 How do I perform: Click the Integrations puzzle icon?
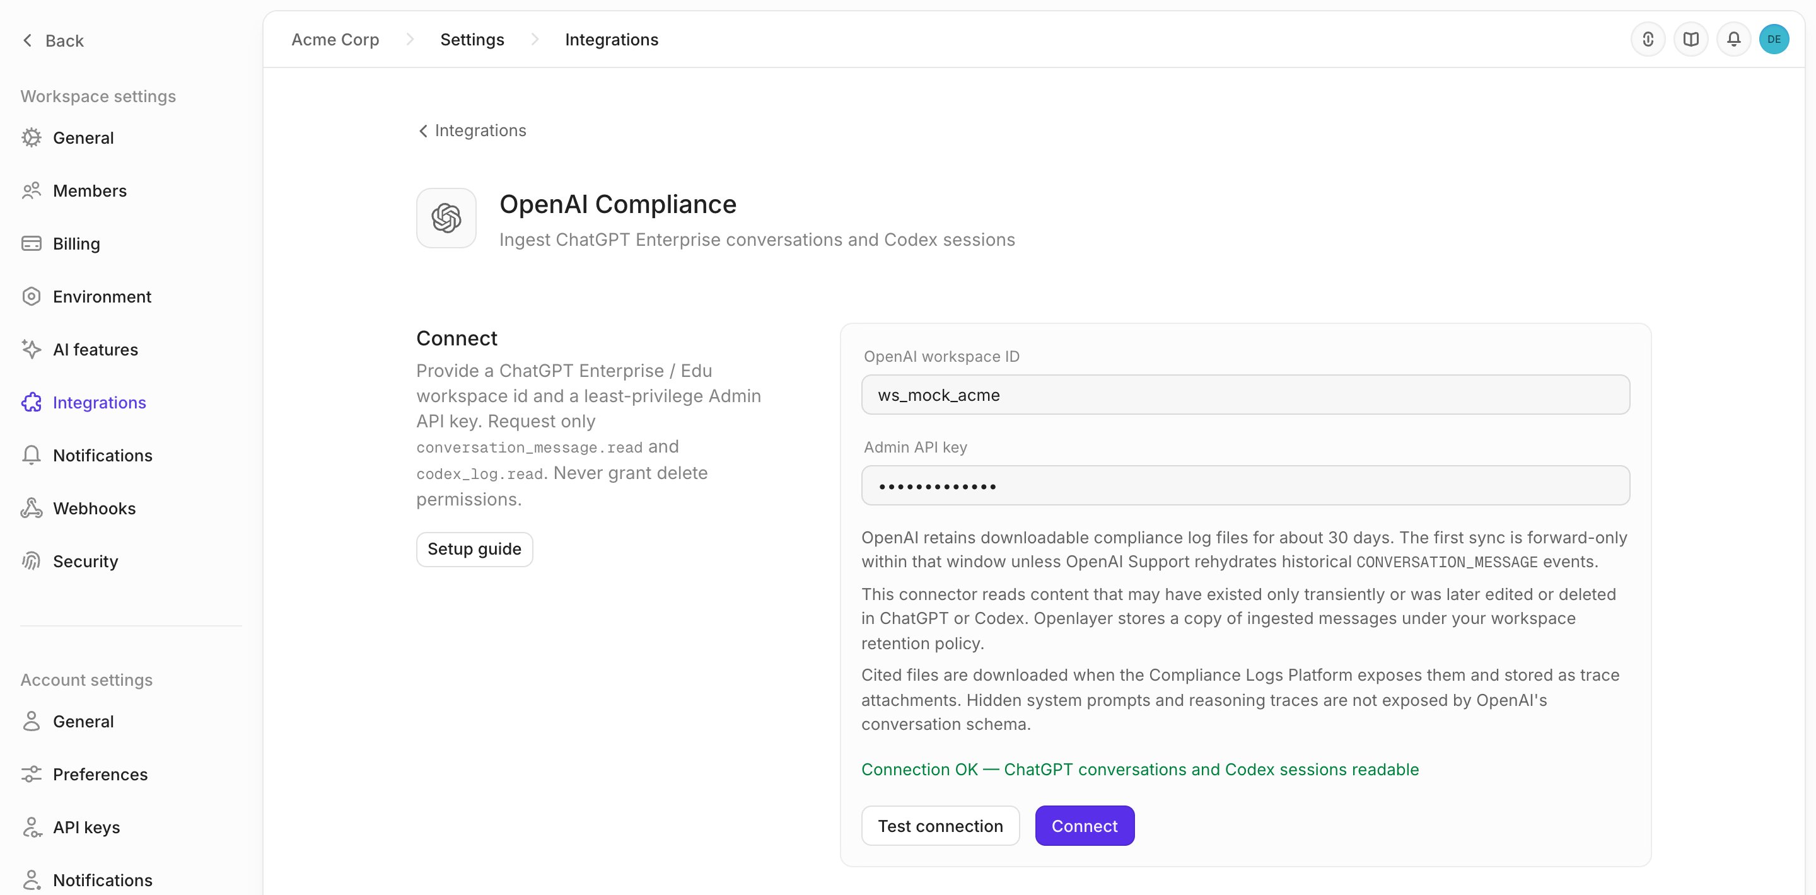tap(31, 401)
